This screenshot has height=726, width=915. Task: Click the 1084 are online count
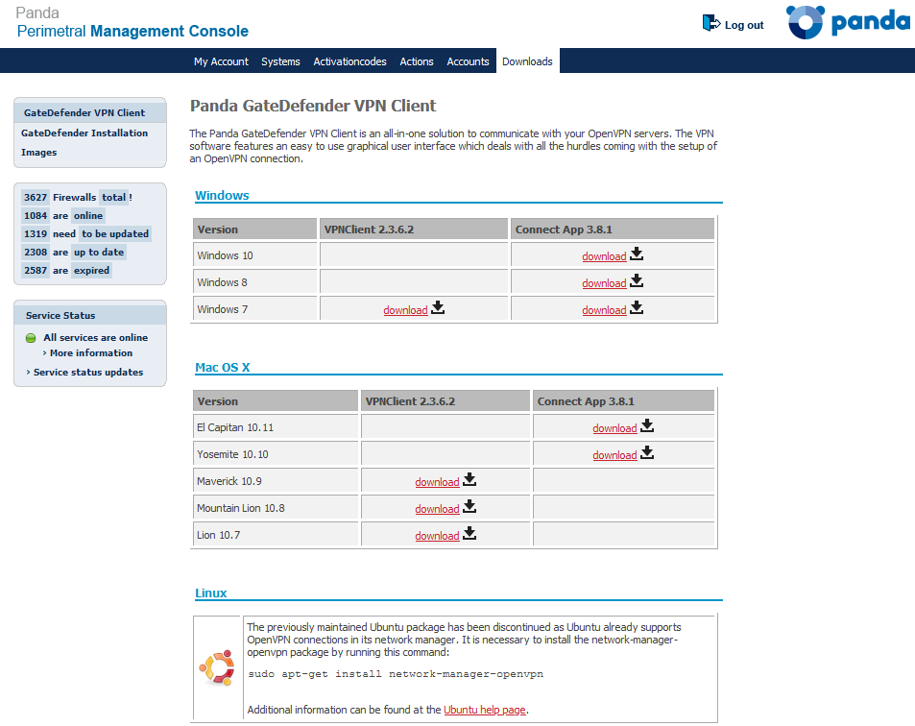pyautogui.click(x=63, y=215)
